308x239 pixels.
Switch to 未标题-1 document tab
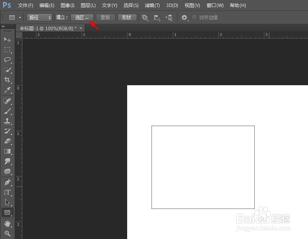(x=48, y=29)
